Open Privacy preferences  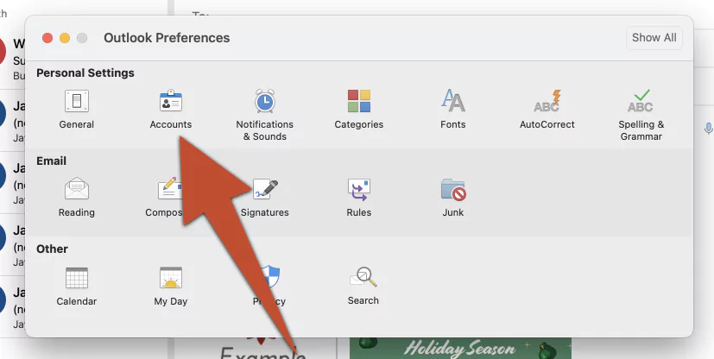[269, 287]
